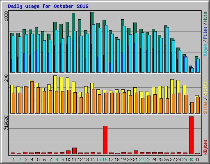Click day label 22 on the x-axis
Viewport: 210px width, 164px height.
coord(142,159)
